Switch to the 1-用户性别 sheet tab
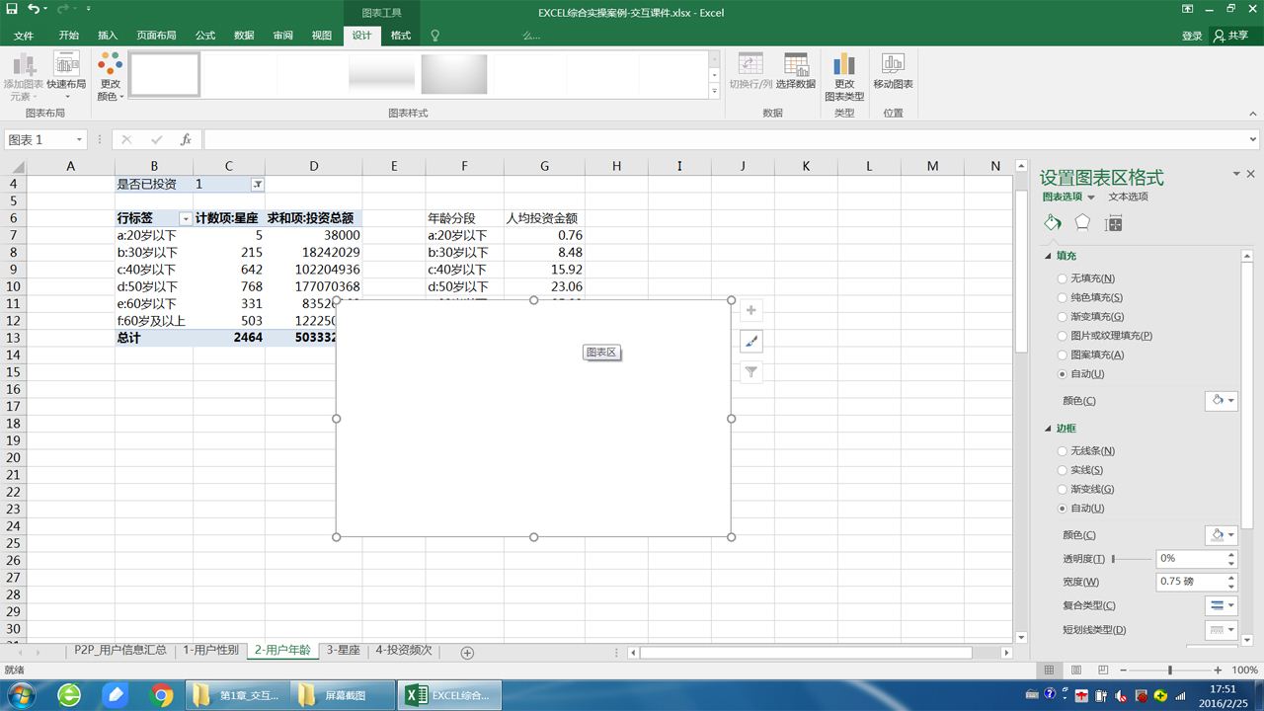Screen dimensions: 1264x711 point(210,651)
